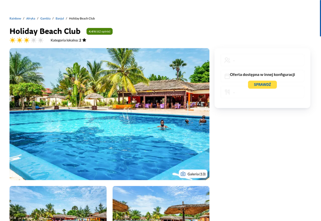This screenshot has width=321, height=221.
Task: Click the green 4.4/6 rating badge
Action: (100, 32)
